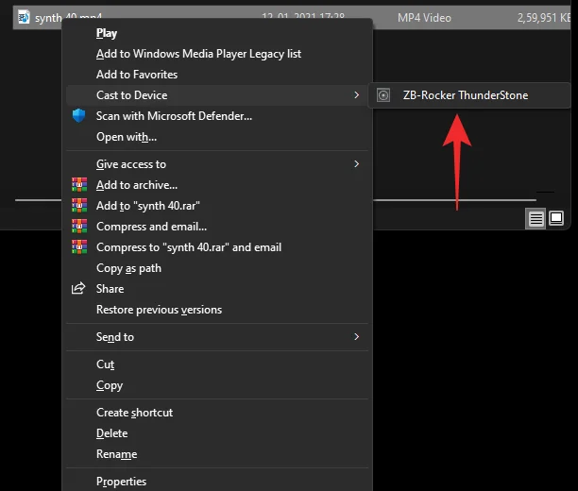Click WinRAR icon beside Compress and email
The image size is (578, 491).
click(79, 226)
